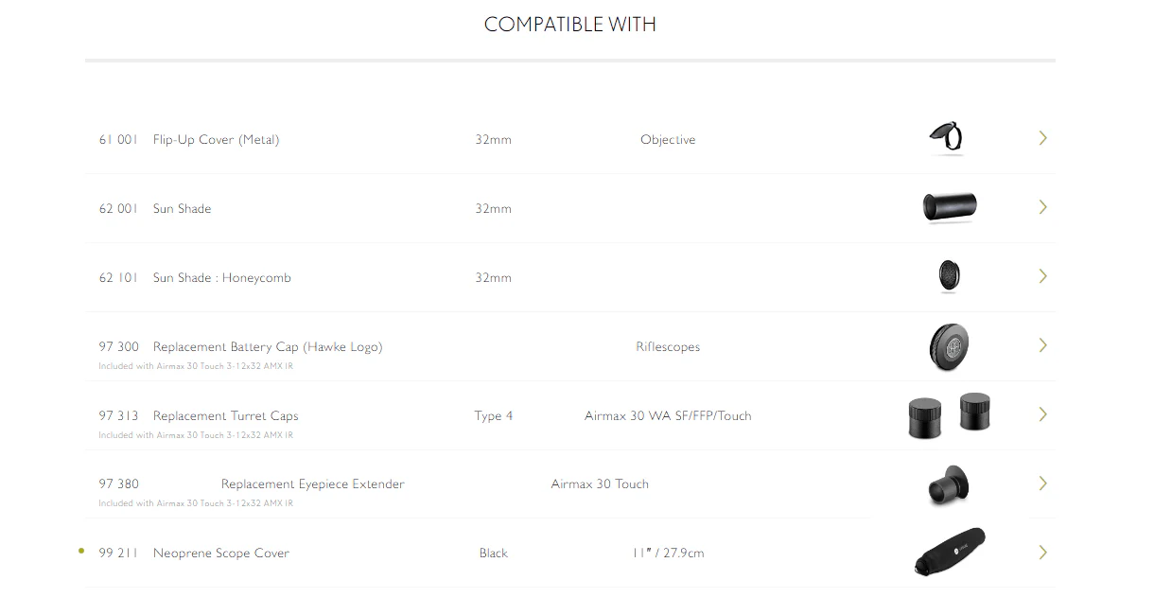The height and width of the screenshot is (615, 1154).
Task: Click the arrow for Neoprene Scope Cover
Action: (x=1043, y=553)
